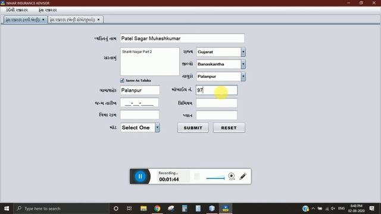The width and height of the screenshot is (381, 214).
Task: Click the RESET button
Action: pos(229,128)
